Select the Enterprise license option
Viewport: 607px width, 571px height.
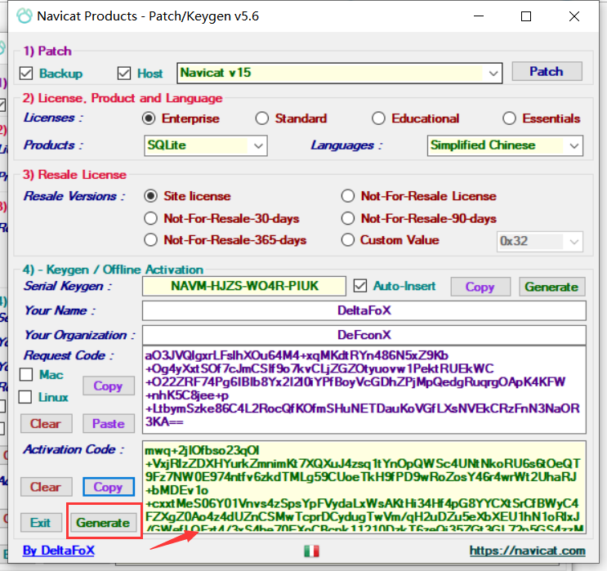pos(149,118)
